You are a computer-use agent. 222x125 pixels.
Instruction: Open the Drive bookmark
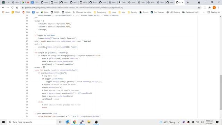(45, 12)
